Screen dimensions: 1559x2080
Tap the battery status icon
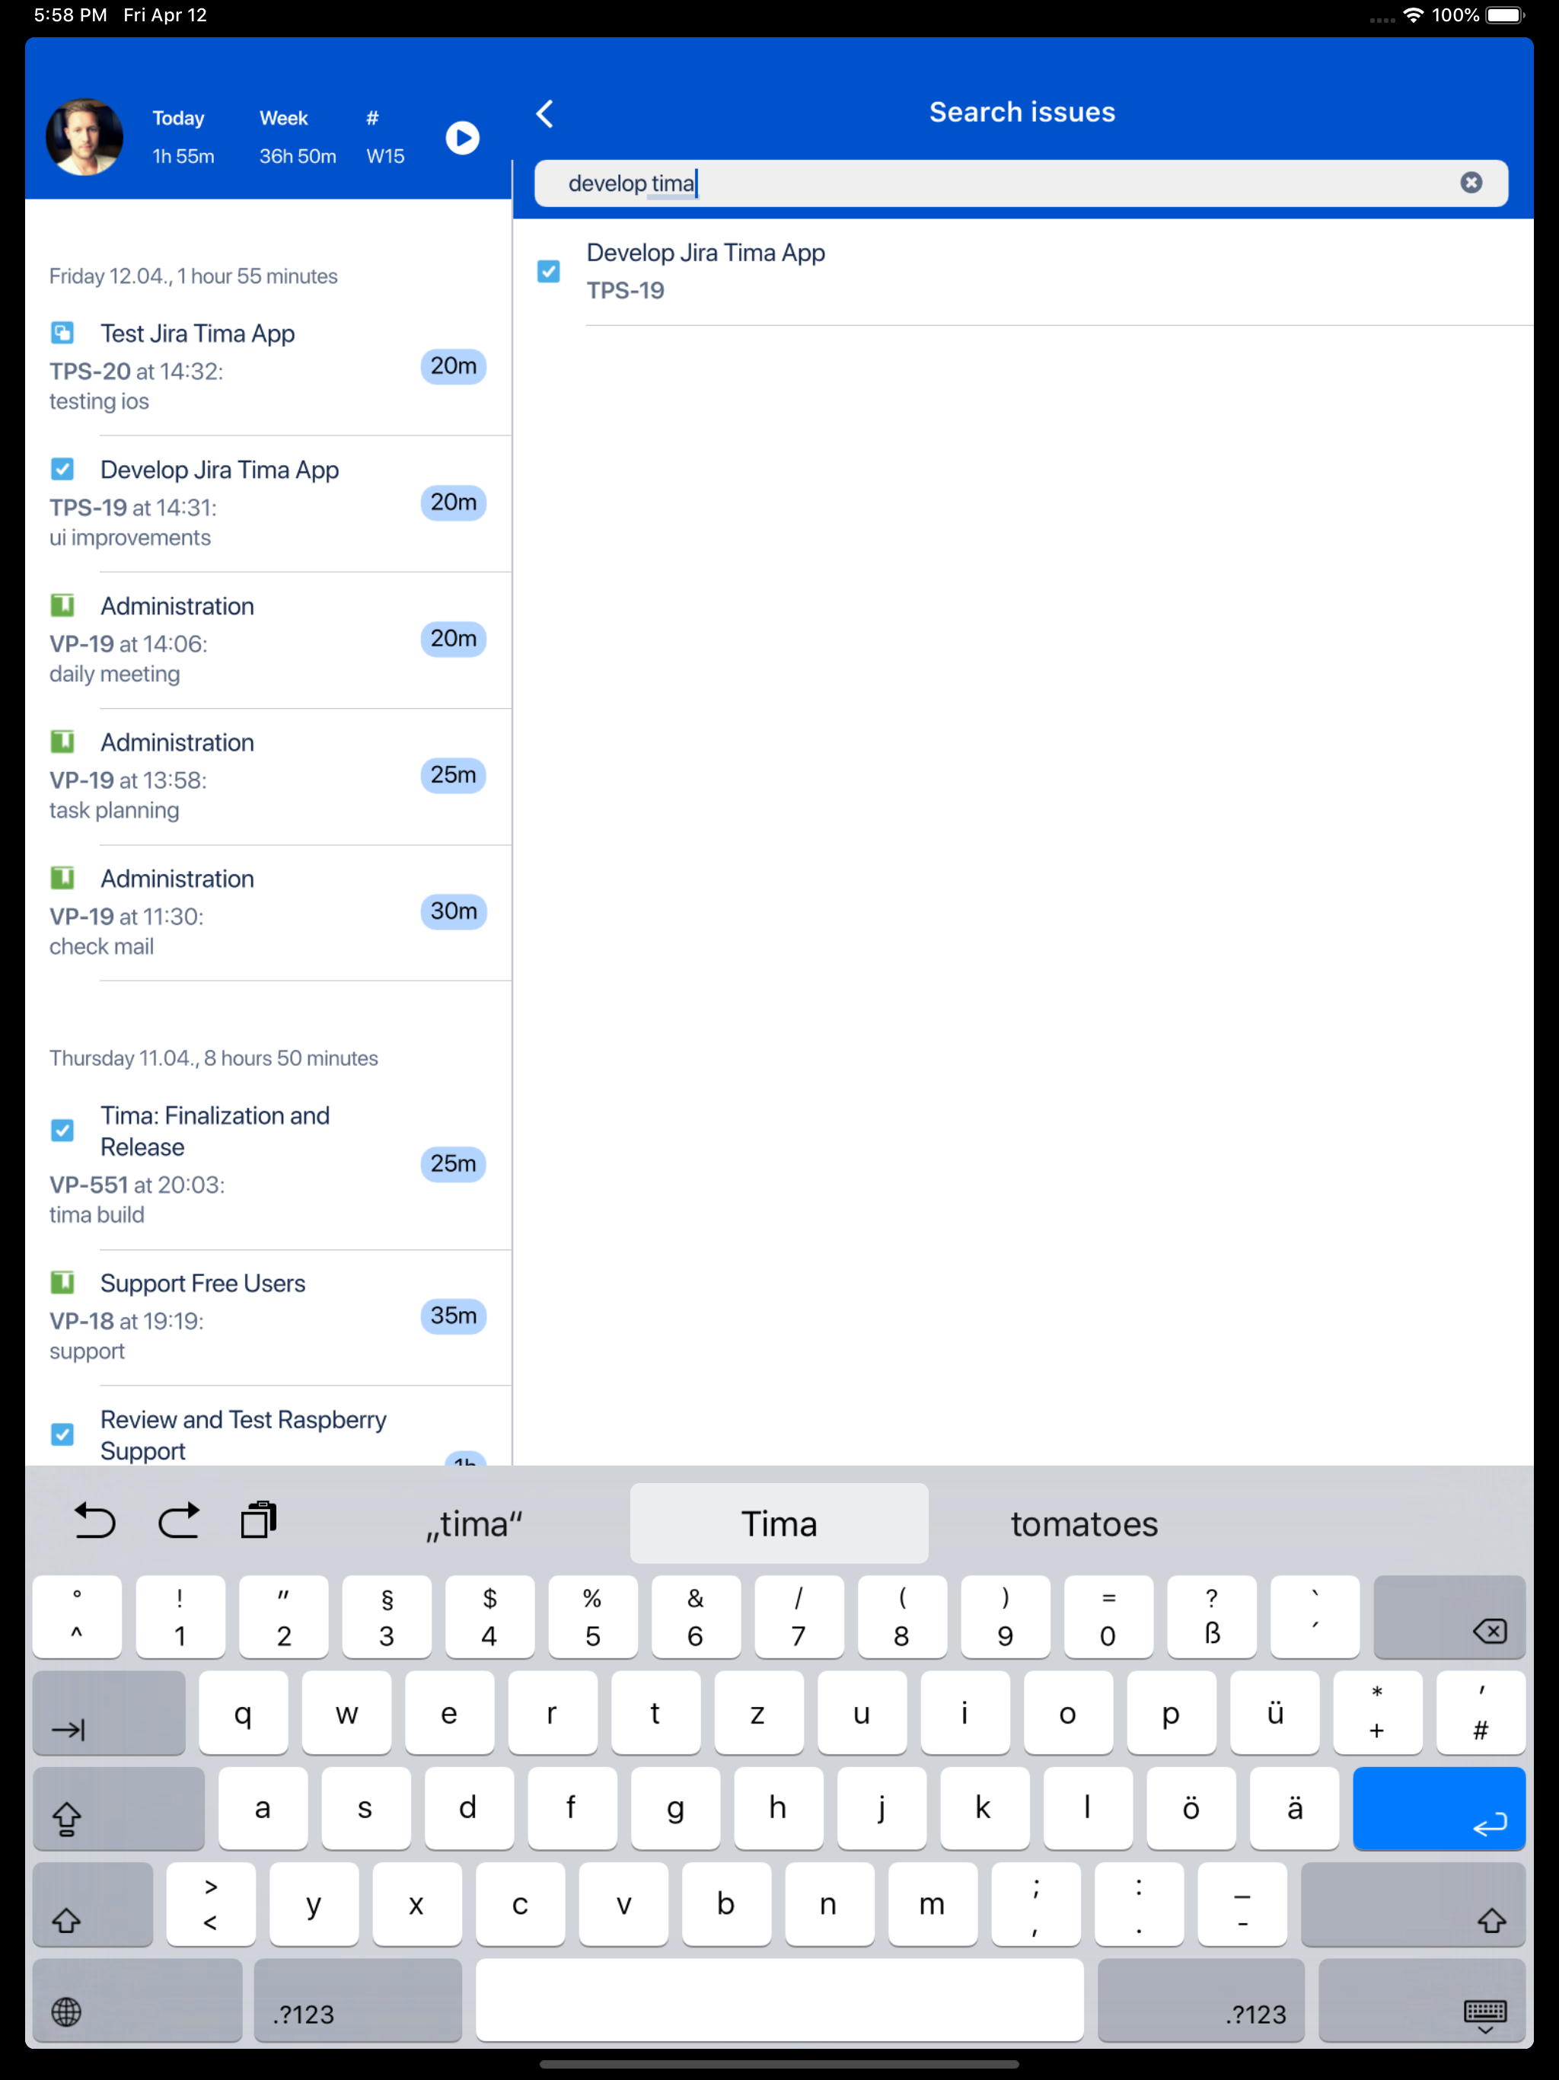[x=1504, y=16]
